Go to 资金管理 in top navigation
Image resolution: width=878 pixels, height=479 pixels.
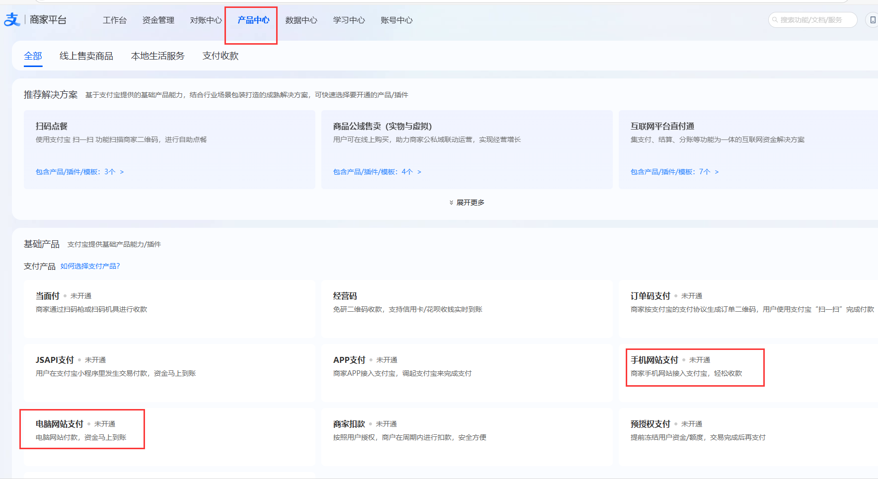[158, 20]
